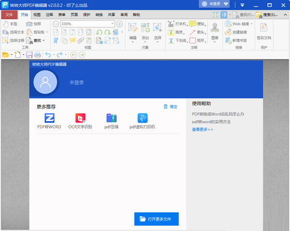Open the 签名文档 sign document tool

point(264,31)
